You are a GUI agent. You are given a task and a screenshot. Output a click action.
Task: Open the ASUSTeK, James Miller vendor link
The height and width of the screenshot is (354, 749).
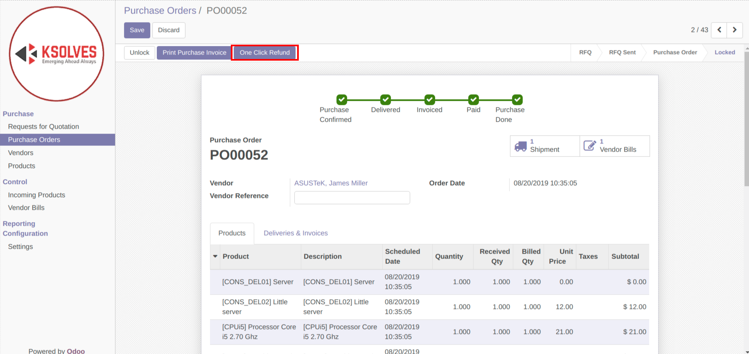(331, 183)
